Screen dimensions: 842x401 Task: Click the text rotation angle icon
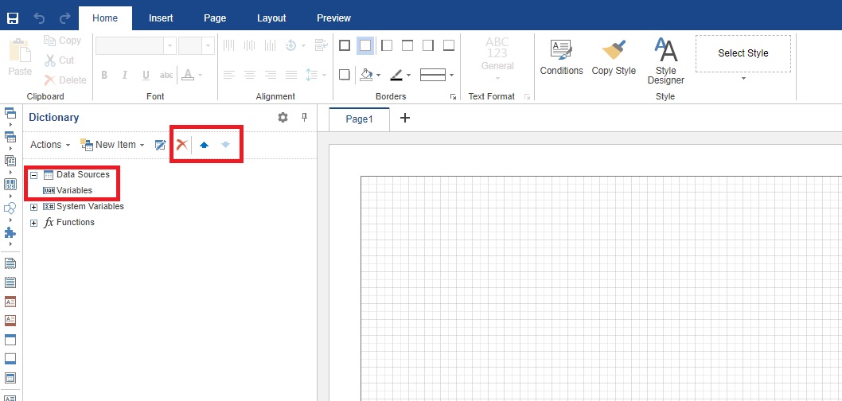point(290,45)
